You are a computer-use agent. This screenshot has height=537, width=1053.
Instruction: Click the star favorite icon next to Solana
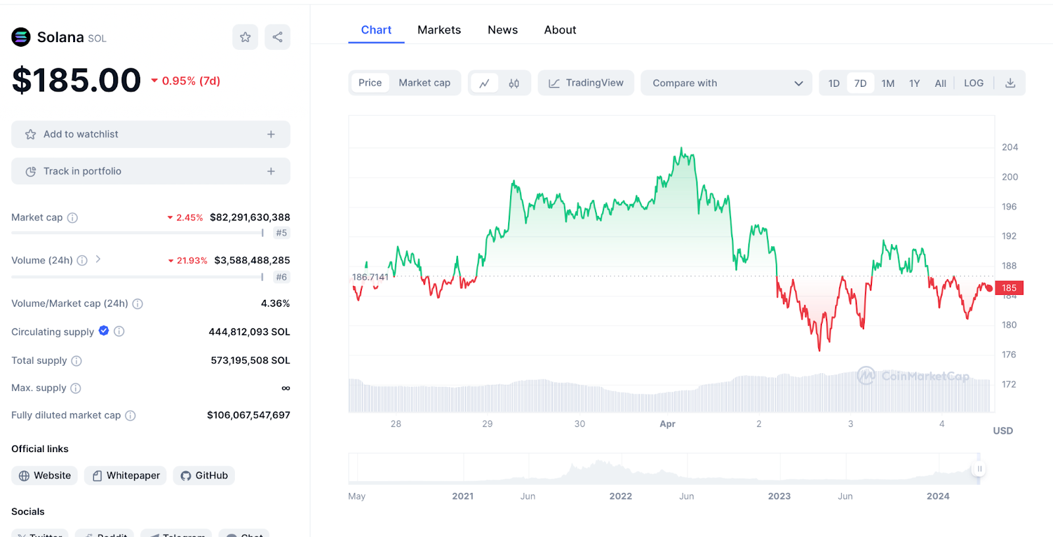(245, 37)
